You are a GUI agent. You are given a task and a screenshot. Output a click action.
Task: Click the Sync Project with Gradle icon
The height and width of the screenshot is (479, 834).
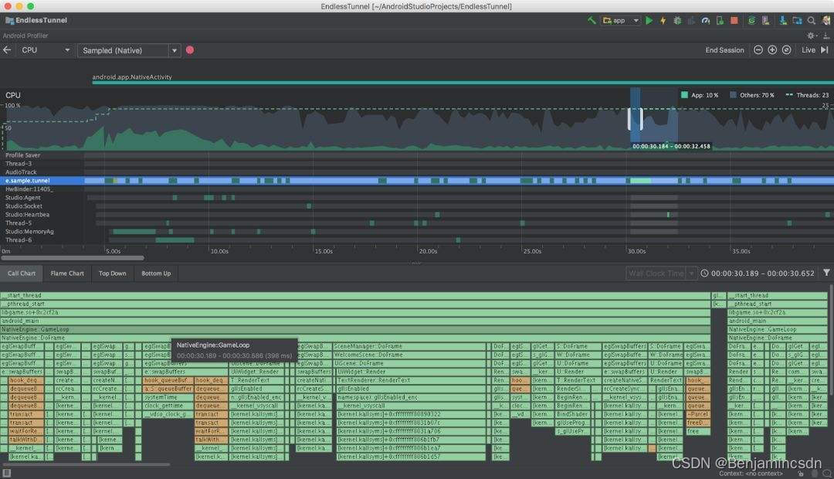[751, 20]
